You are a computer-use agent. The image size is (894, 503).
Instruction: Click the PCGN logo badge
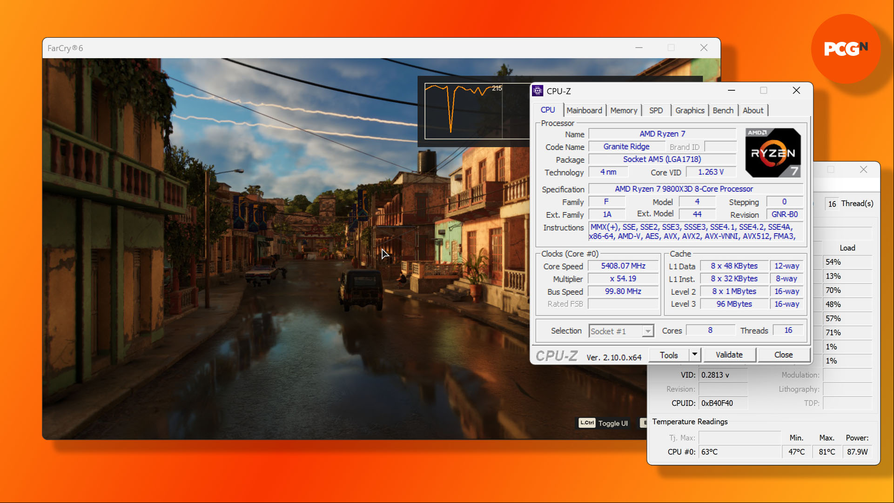point(846,48)
